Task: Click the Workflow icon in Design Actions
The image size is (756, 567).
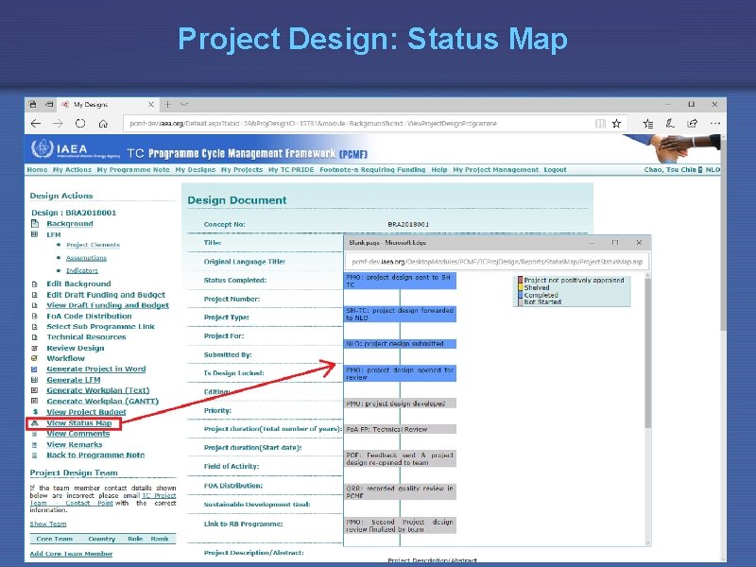Action: (33, 357)
